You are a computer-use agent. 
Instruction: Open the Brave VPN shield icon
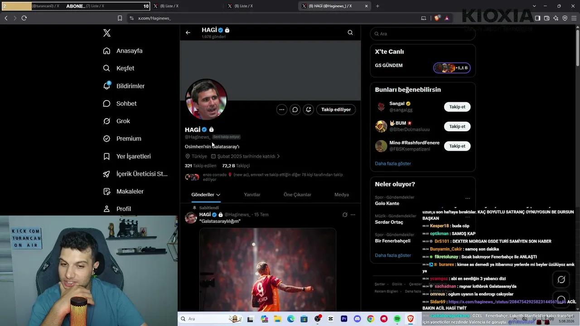click(565, 18)
